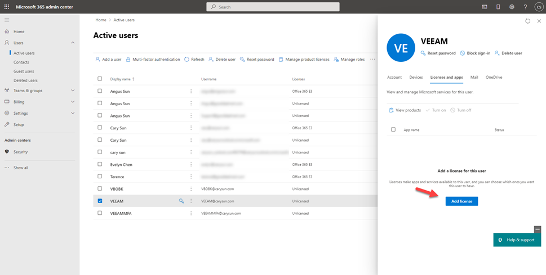Toggle the select-all users checkbox
Viewport: 546px width, 275px height.
100,79
